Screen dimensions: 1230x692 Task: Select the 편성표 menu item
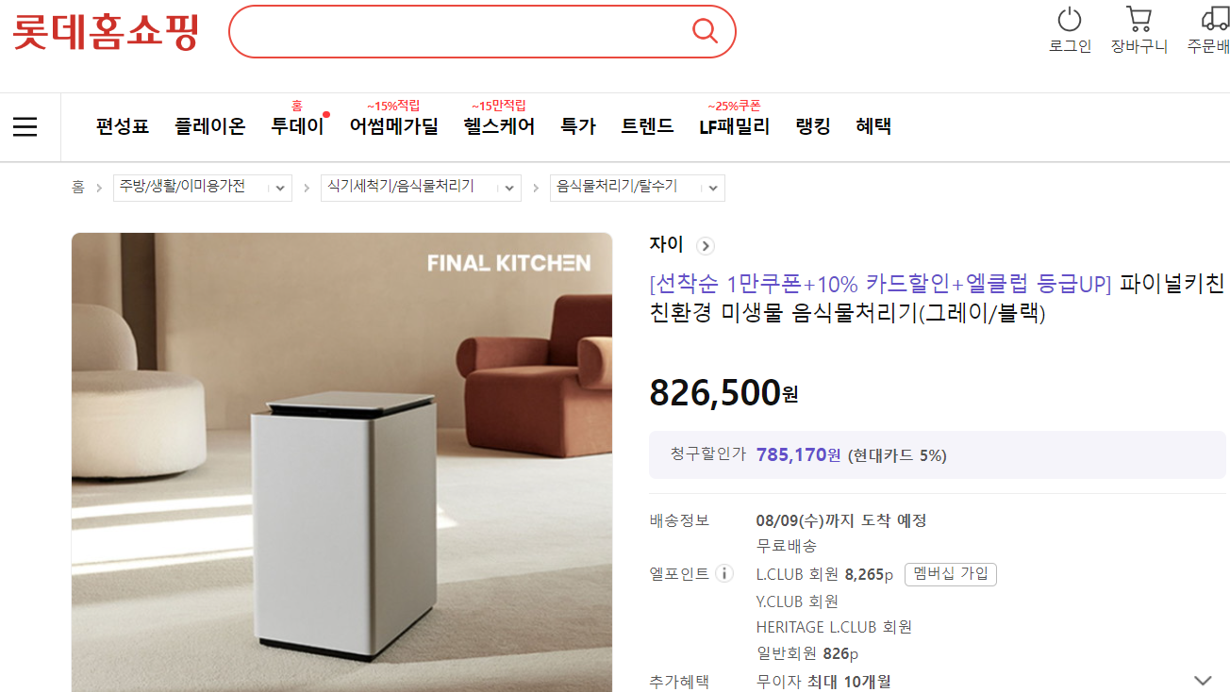[123, 126]
